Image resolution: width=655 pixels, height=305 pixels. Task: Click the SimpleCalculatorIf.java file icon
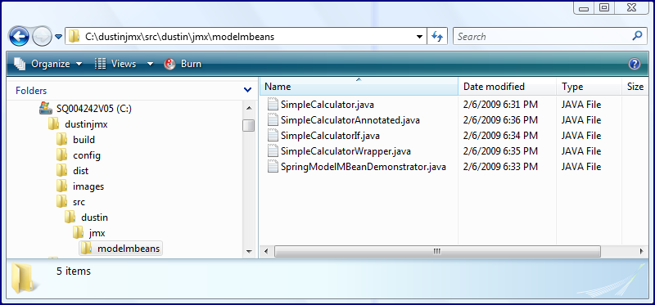[x=273, y=136]
